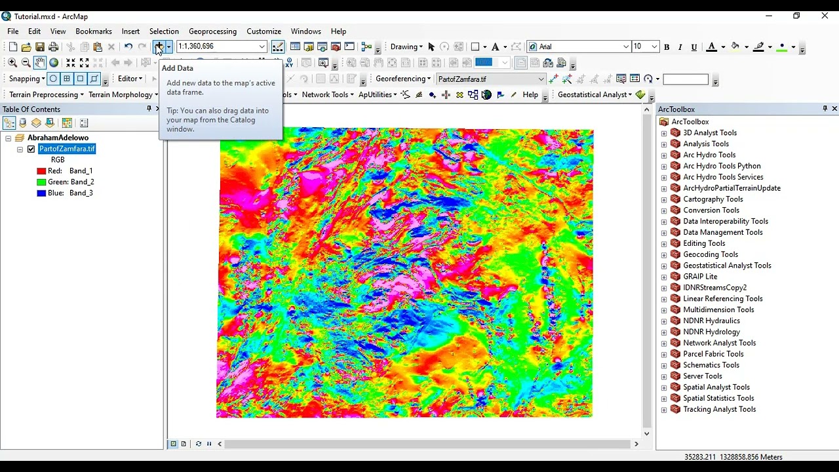This screenshot has width=839, height=472.
Task: Click the Geostatistical Wizard icon
Action: [x=640, y=95]
